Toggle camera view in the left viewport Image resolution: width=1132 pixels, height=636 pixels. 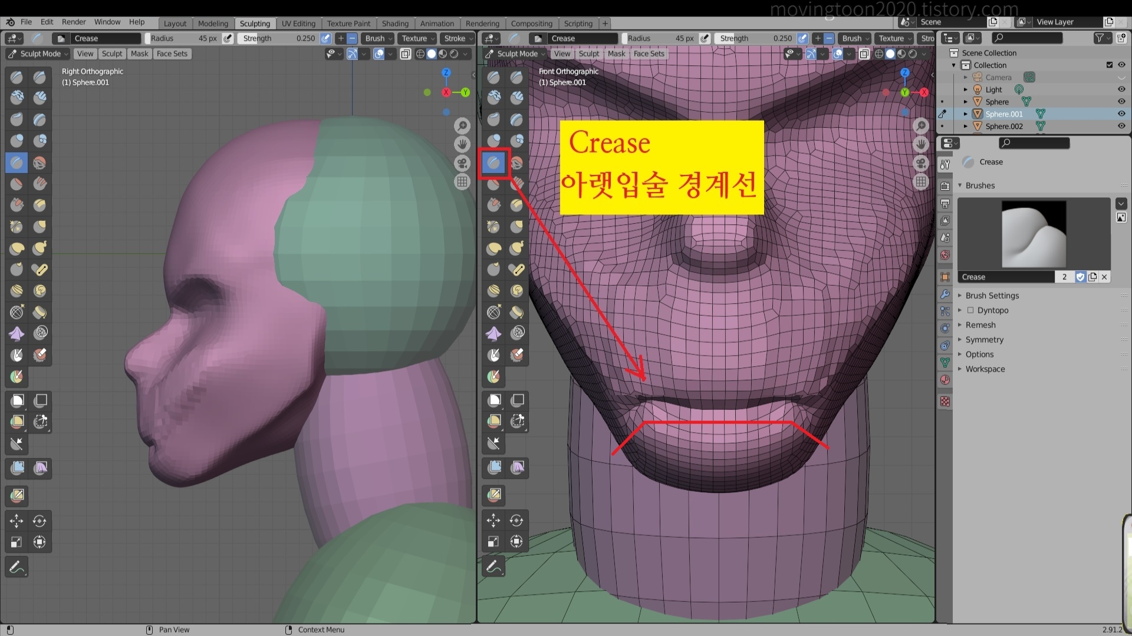click(x=462, y=163)
